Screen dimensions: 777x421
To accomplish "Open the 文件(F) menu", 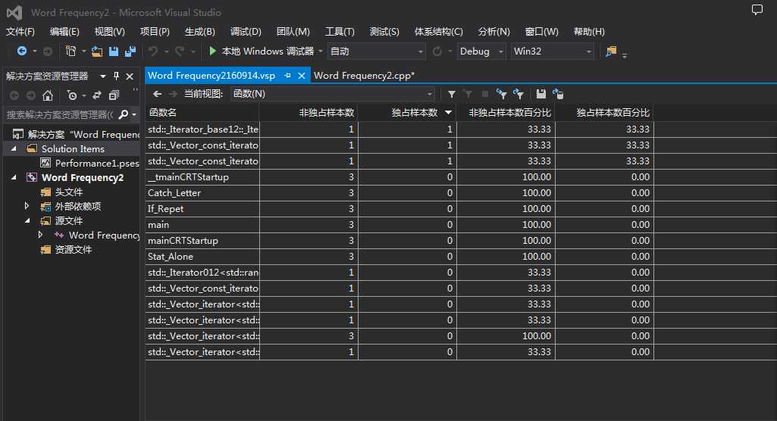I will click(x=20, y=32).
